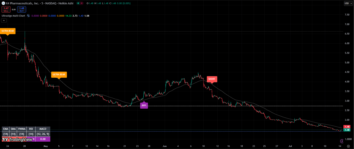This screenshot has width=354, height=149.
Task: Click the green 14.33 indicator value
Action: [x=68, y=16]
